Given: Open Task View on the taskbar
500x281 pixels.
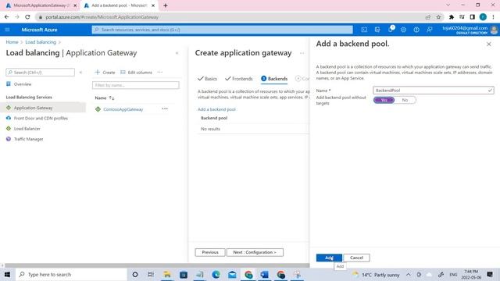Looking at the screenshot, I should [x=151, y=274].
